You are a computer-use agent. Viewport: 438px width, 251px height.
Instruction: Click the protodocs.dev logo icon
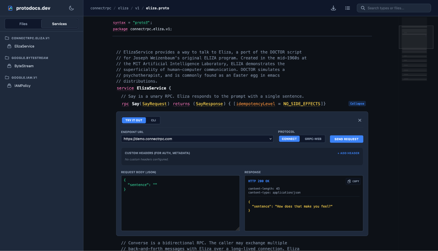10,8
